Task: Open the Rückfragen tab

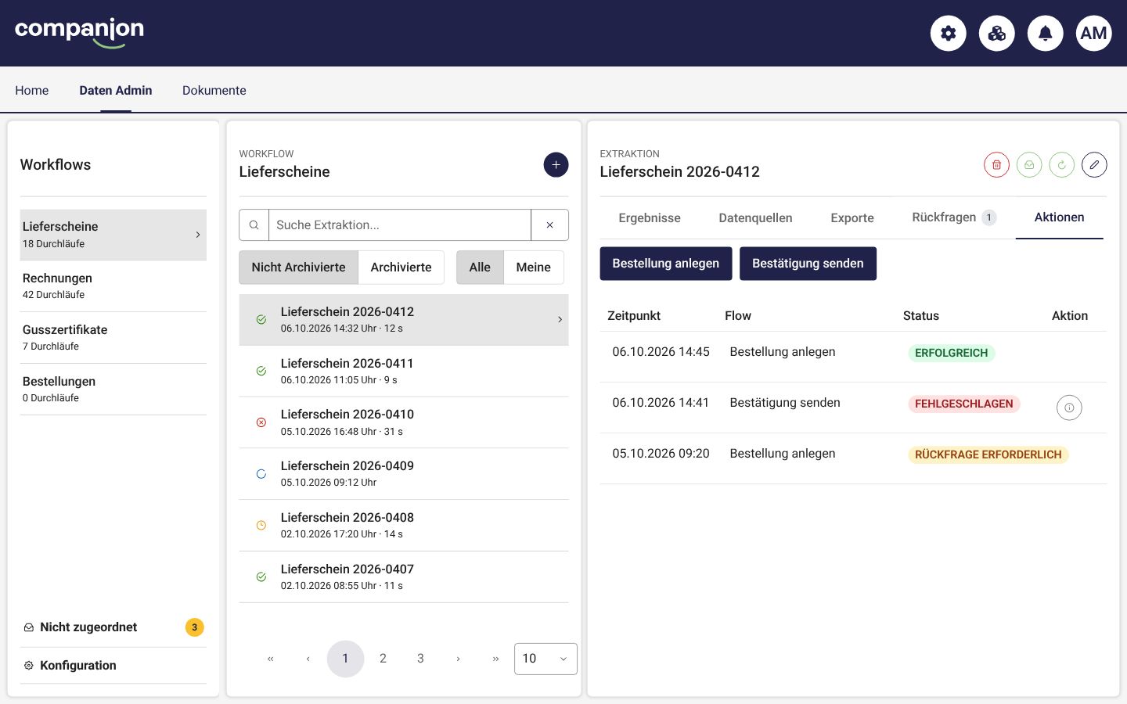Action: 954,217
